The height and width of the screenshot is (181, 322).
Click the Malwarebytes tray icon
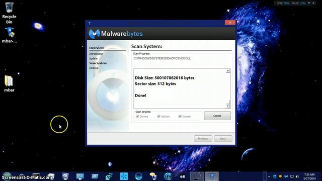coord(286,176)
